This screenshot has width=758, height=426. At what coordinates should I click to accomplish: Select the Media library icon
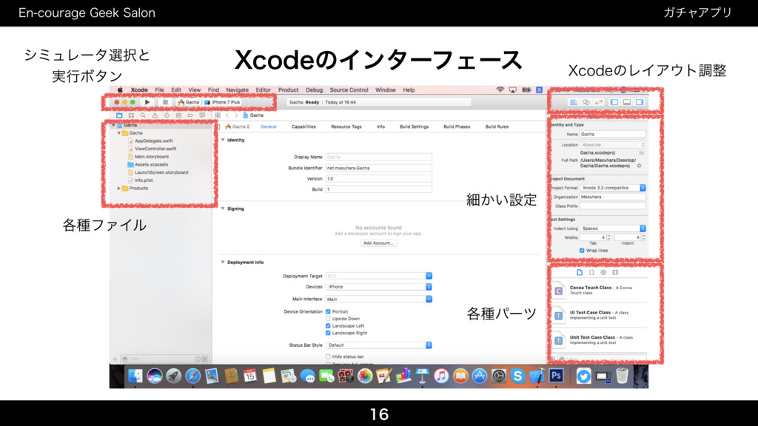[615, 272]
